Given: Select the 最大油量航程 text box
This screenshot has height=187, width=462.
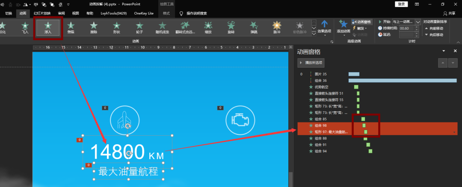Looking at the screenshot, I should pyautogui.click(x=128, y=171).
